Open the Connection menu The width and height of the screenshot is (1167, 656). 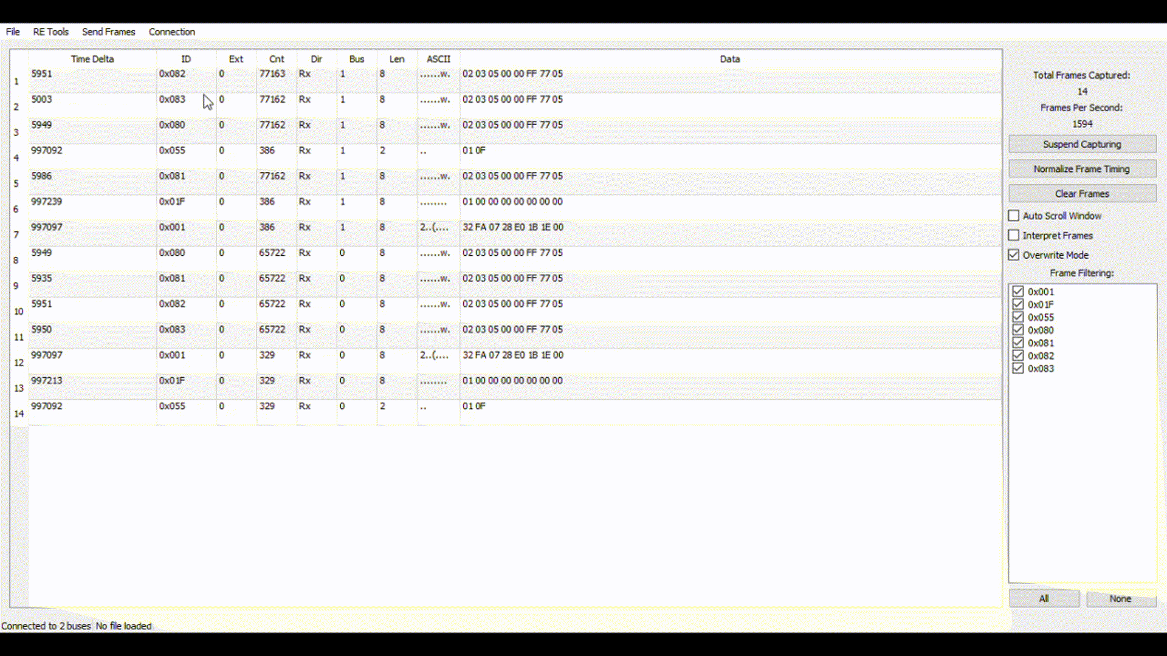(x=171, y=32)
